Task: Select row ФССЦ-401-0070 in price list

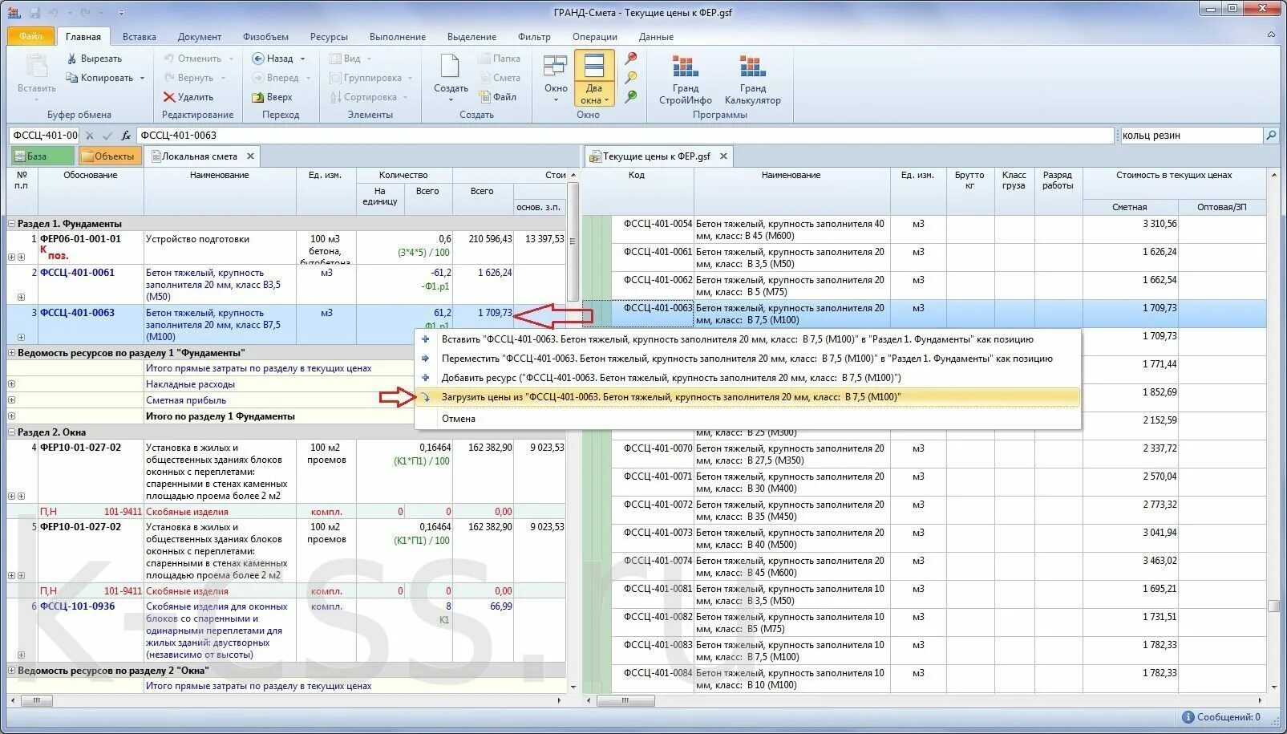Action: pos(924,454)
